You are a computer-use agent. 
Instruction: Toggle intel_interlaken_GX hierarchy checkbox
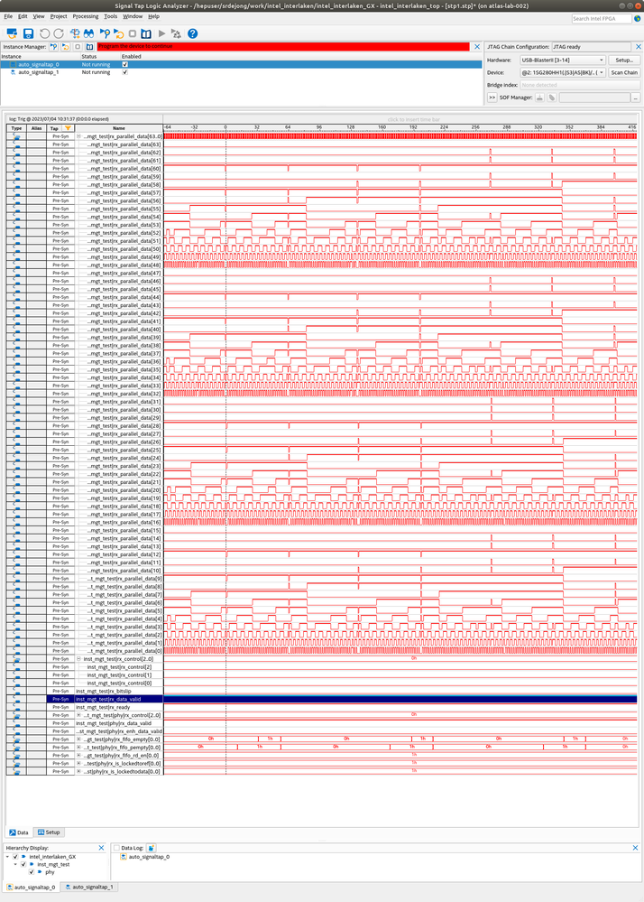pyautogui.click(x=15, y=857)
